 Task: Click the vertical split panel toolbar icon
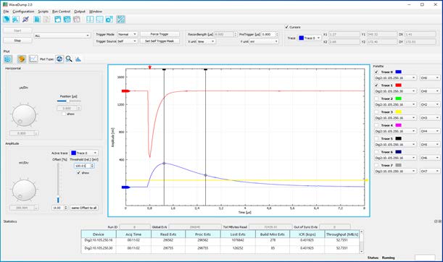pyautogui.click(x=90, y=19)
